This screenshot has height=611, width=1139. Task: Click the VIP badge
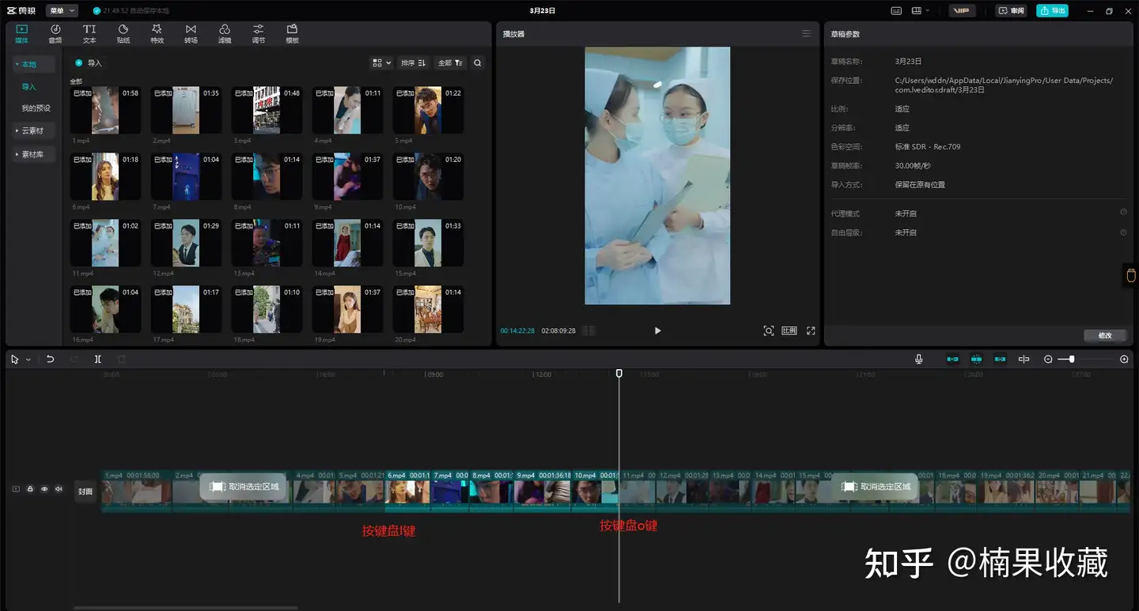pyautogui.click(x=961, y=11)
